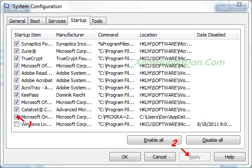
Task: Go to the Services tab
Action: [57, 21]
